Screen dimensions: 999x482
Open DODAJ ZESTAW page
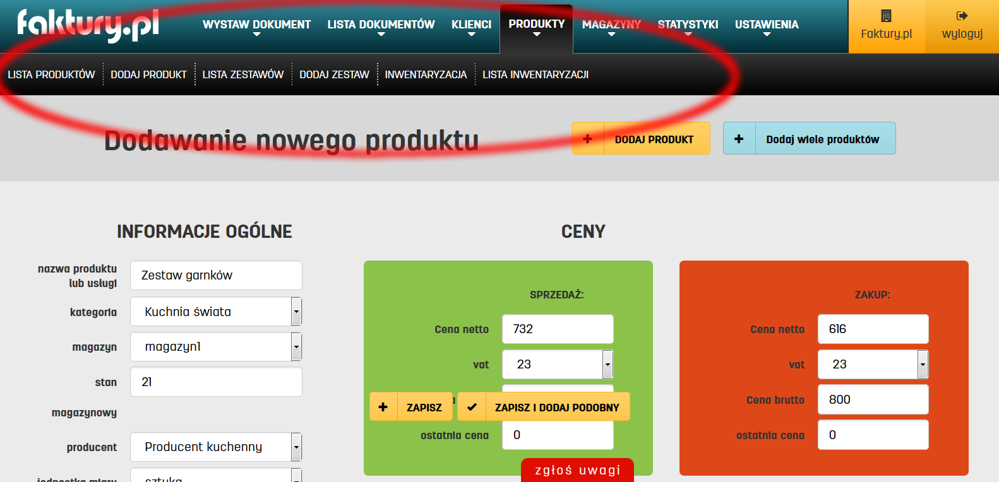click(x=334, y=74)
